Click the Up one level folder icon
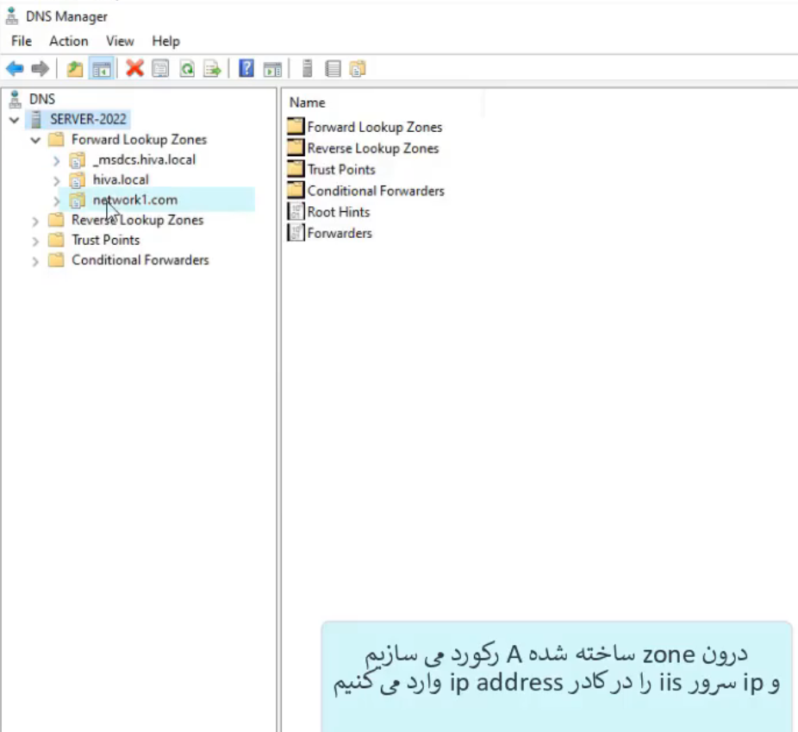The image size is (798, 732). tap(75, 68)
